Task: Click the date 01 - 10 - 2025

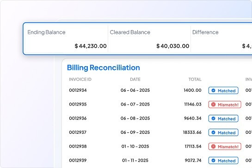Action: point(135,146)
